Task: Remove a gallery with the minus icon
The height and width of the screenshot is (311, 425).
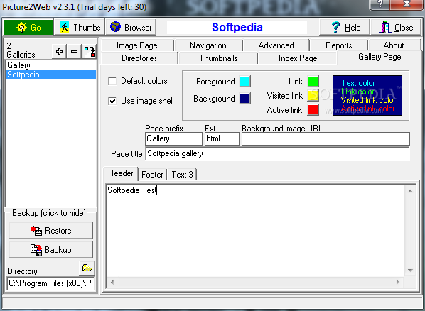Action: [x=74, y=51]
